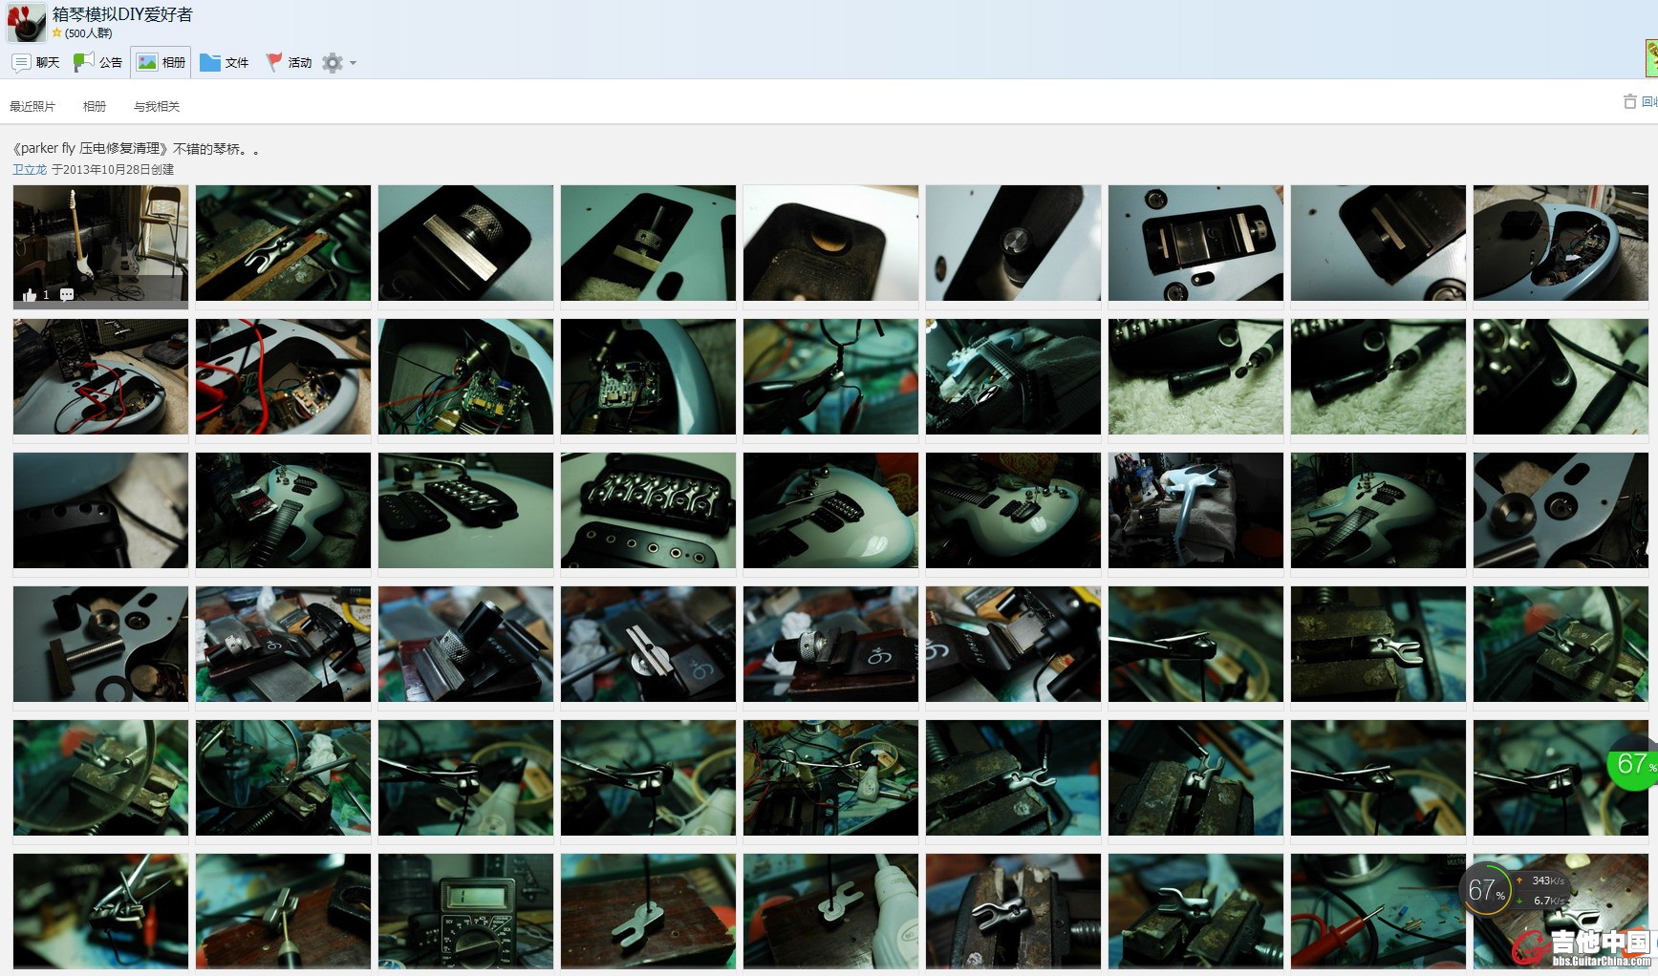
Task: Click the gear settings icon
Action: 332,63
